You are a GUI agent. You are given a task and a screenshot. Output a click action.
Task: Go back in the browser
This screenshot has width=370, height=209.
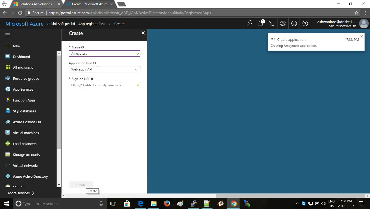click(x=5, y=13)
